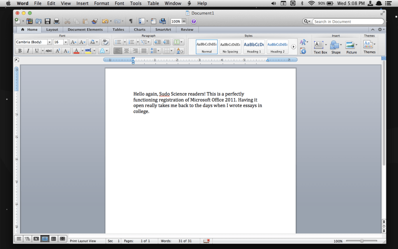This screenshot has width=398, height=249.
Task: Apply the Heading 1 style
Action: point(254,46)
